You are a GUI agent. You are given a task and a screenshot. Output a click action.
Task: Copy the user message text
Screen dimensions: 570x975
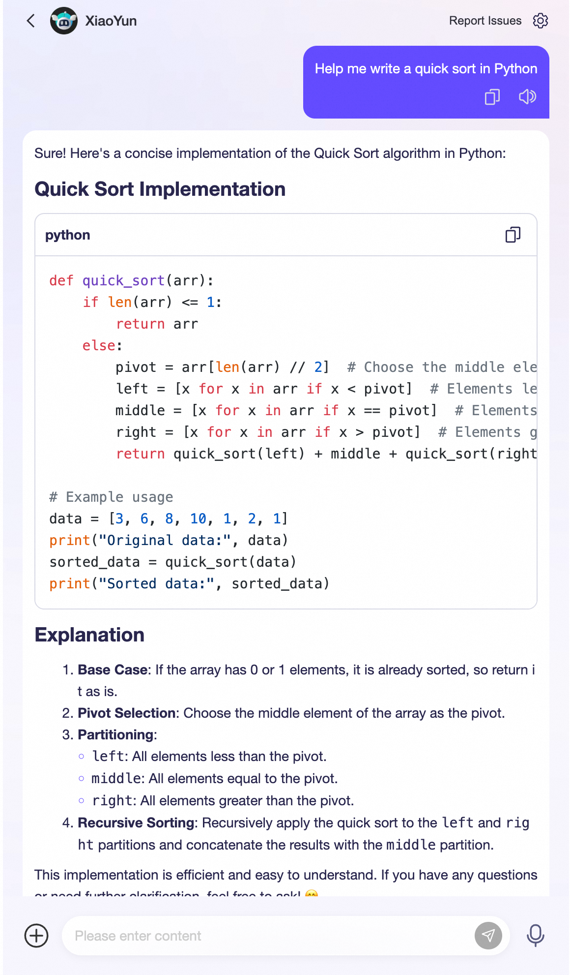coord(492,96)
